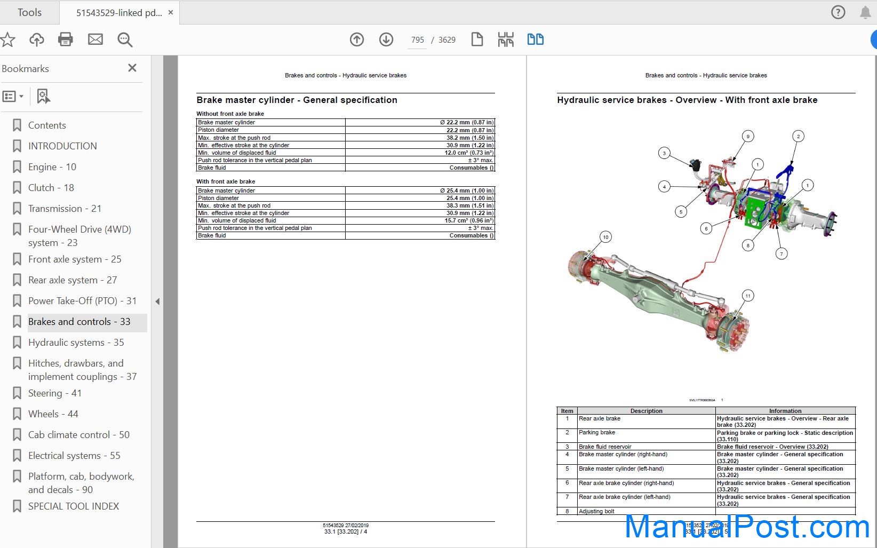Click the bookmark icon beside Engine - 10
Screen dimensions: 877x548
(17, 167)
